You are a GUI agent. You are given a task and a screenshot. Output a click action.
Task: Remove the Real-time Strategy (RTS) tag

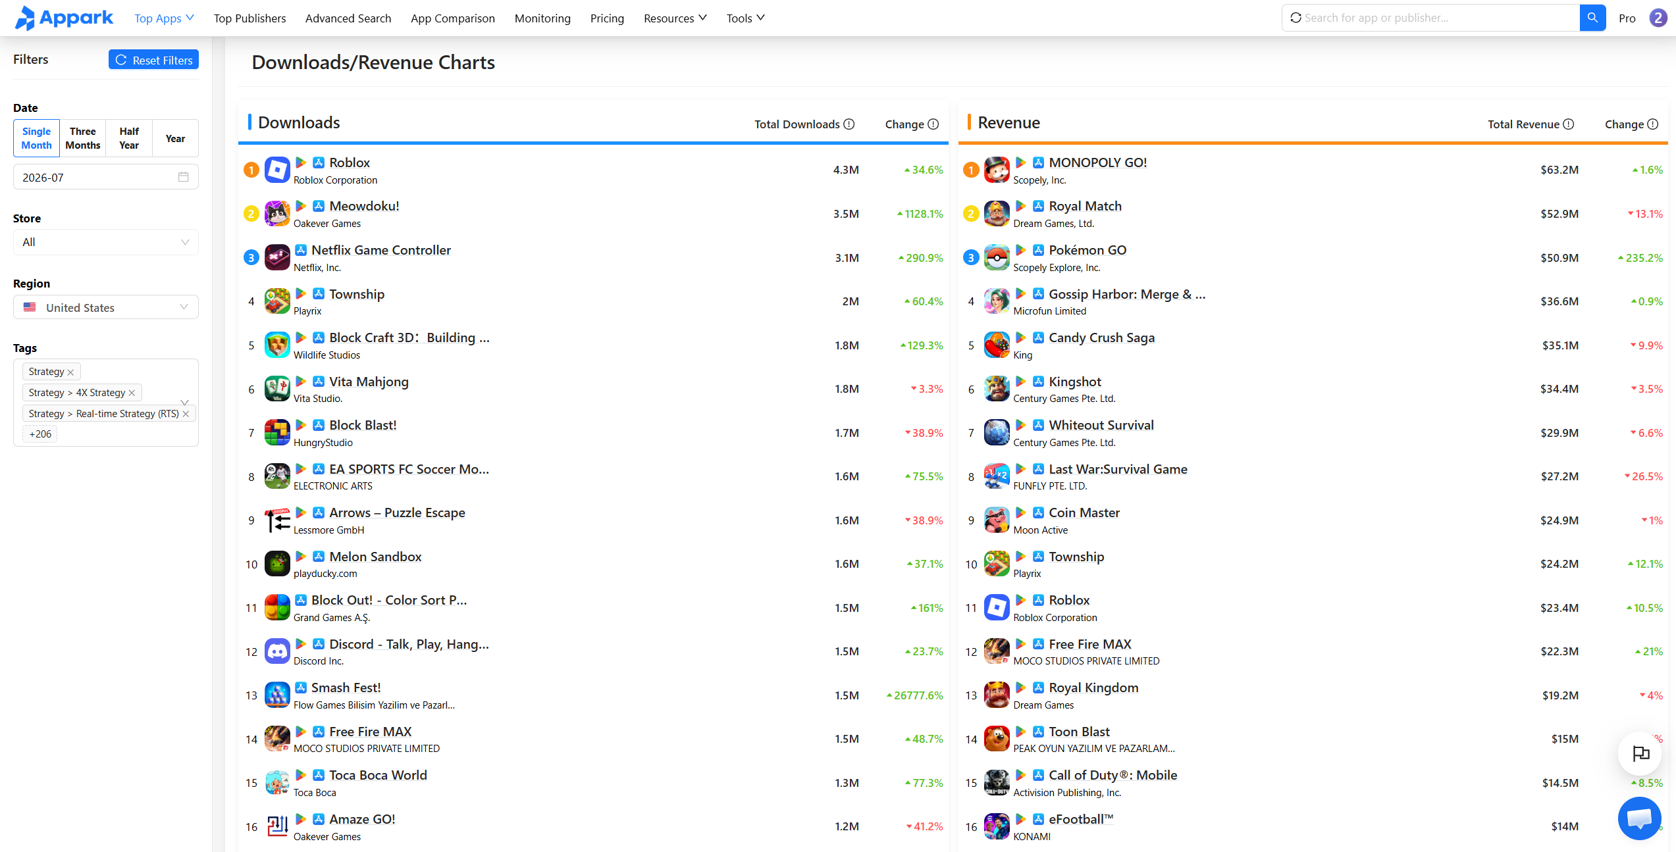(x=186, y=414)
